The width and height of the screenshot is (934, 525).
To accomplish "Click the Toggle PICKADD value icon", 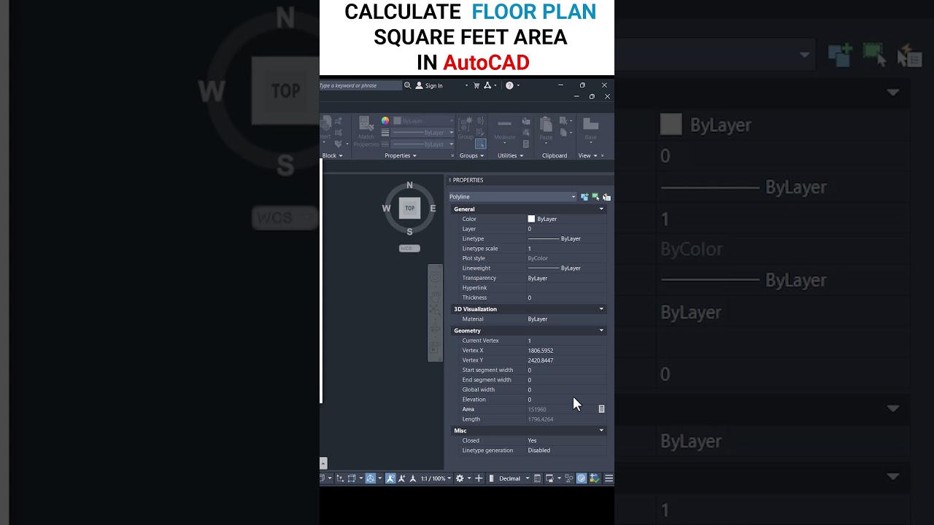I will [584, 197].
